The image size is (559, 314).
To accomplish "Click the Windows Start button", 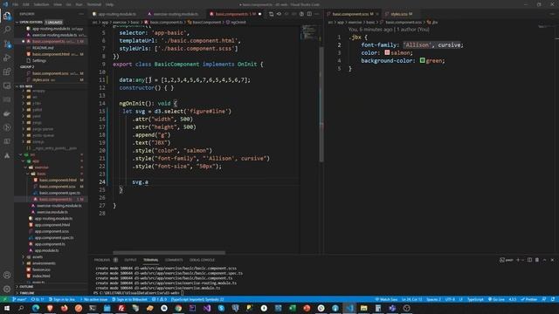I will click(x=7, y=308).
